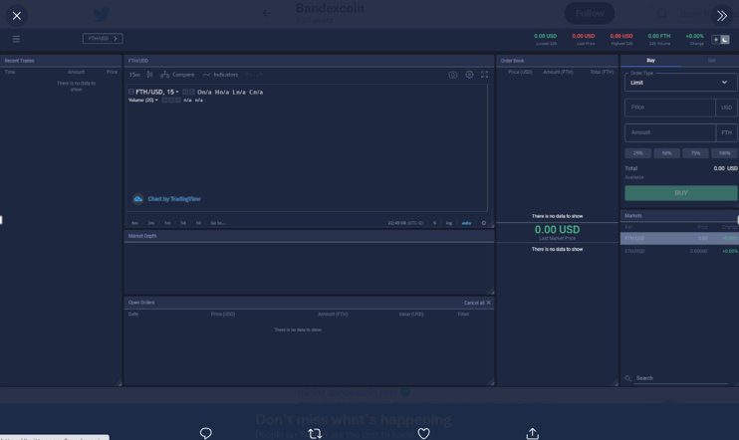Select 6m chart date range

pyautogui.click(x=134, y=223)
